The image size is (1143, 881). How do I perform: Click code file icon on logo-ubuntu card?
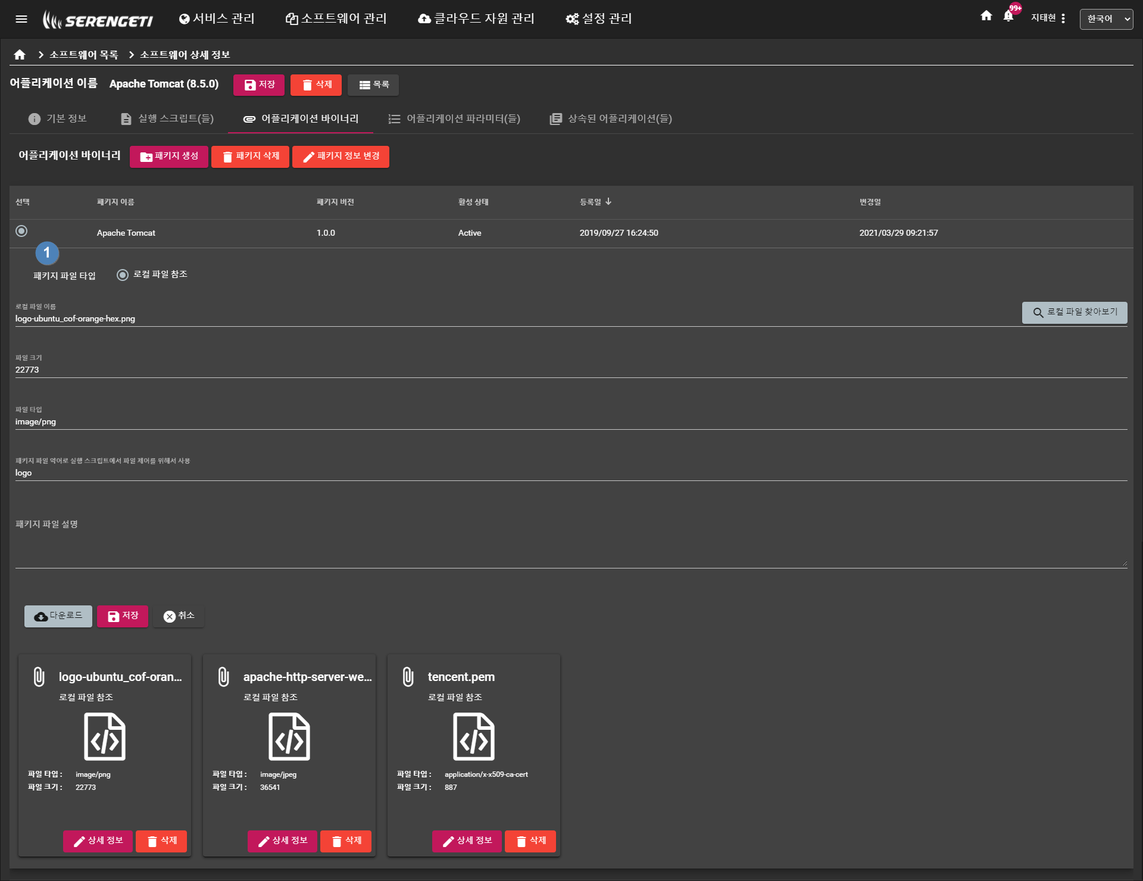(105, 737)
